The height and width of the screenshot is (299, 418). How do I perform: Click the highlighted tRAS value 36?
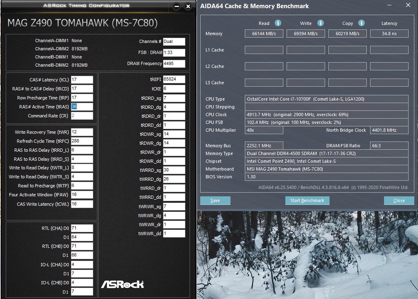pyautogui.click(x=74, y=106)
